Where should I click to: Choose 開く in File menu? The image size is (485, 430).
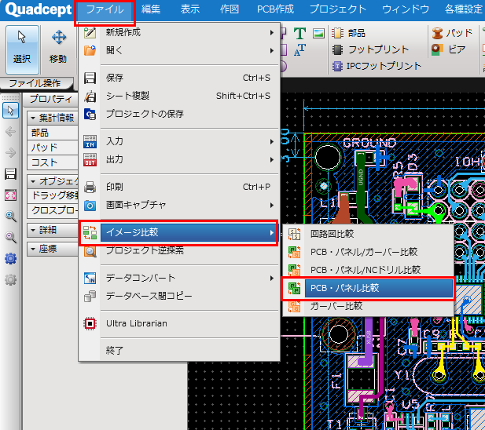point(179,50)
